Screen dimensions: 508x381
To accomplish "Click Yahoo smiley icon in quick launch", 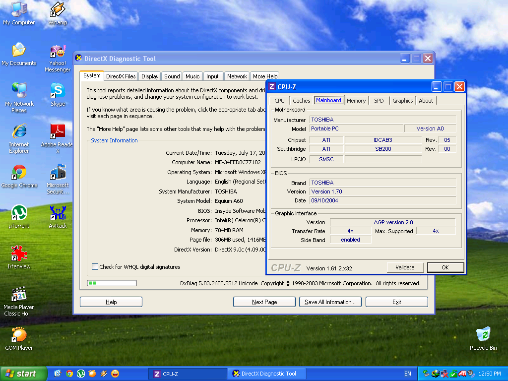I will tap(115, 374).
